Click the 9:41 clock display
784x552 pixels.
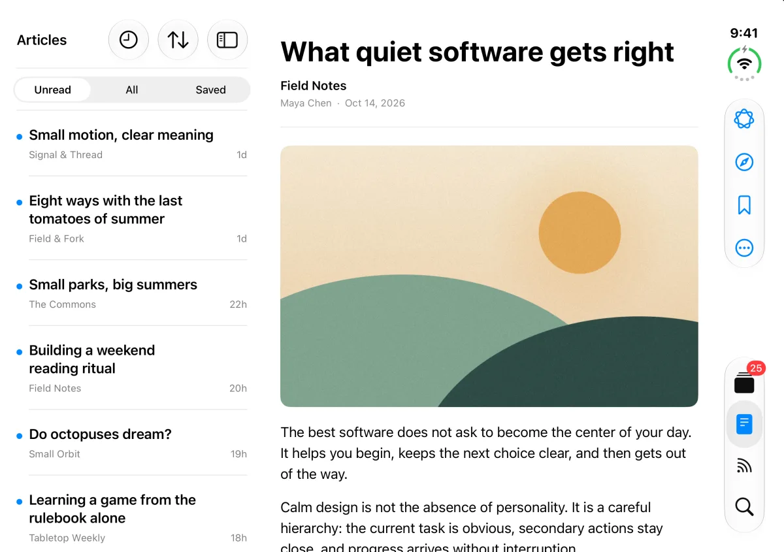pos(744,33)
